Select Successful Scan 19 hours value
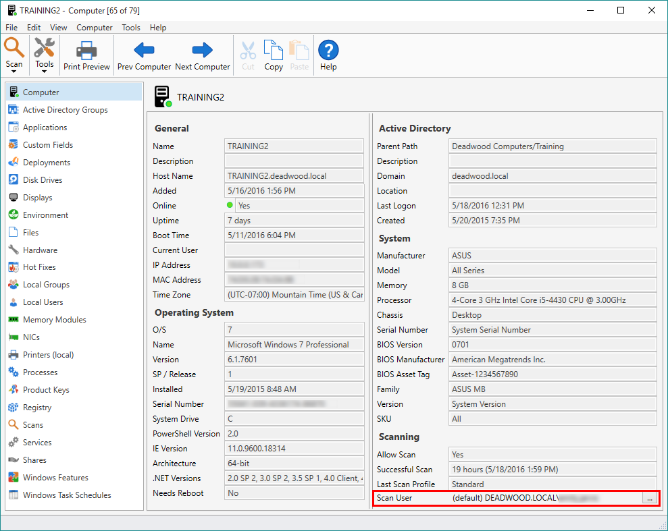The height and width of the screenshot is (531, 668). [x=553, y=470]
